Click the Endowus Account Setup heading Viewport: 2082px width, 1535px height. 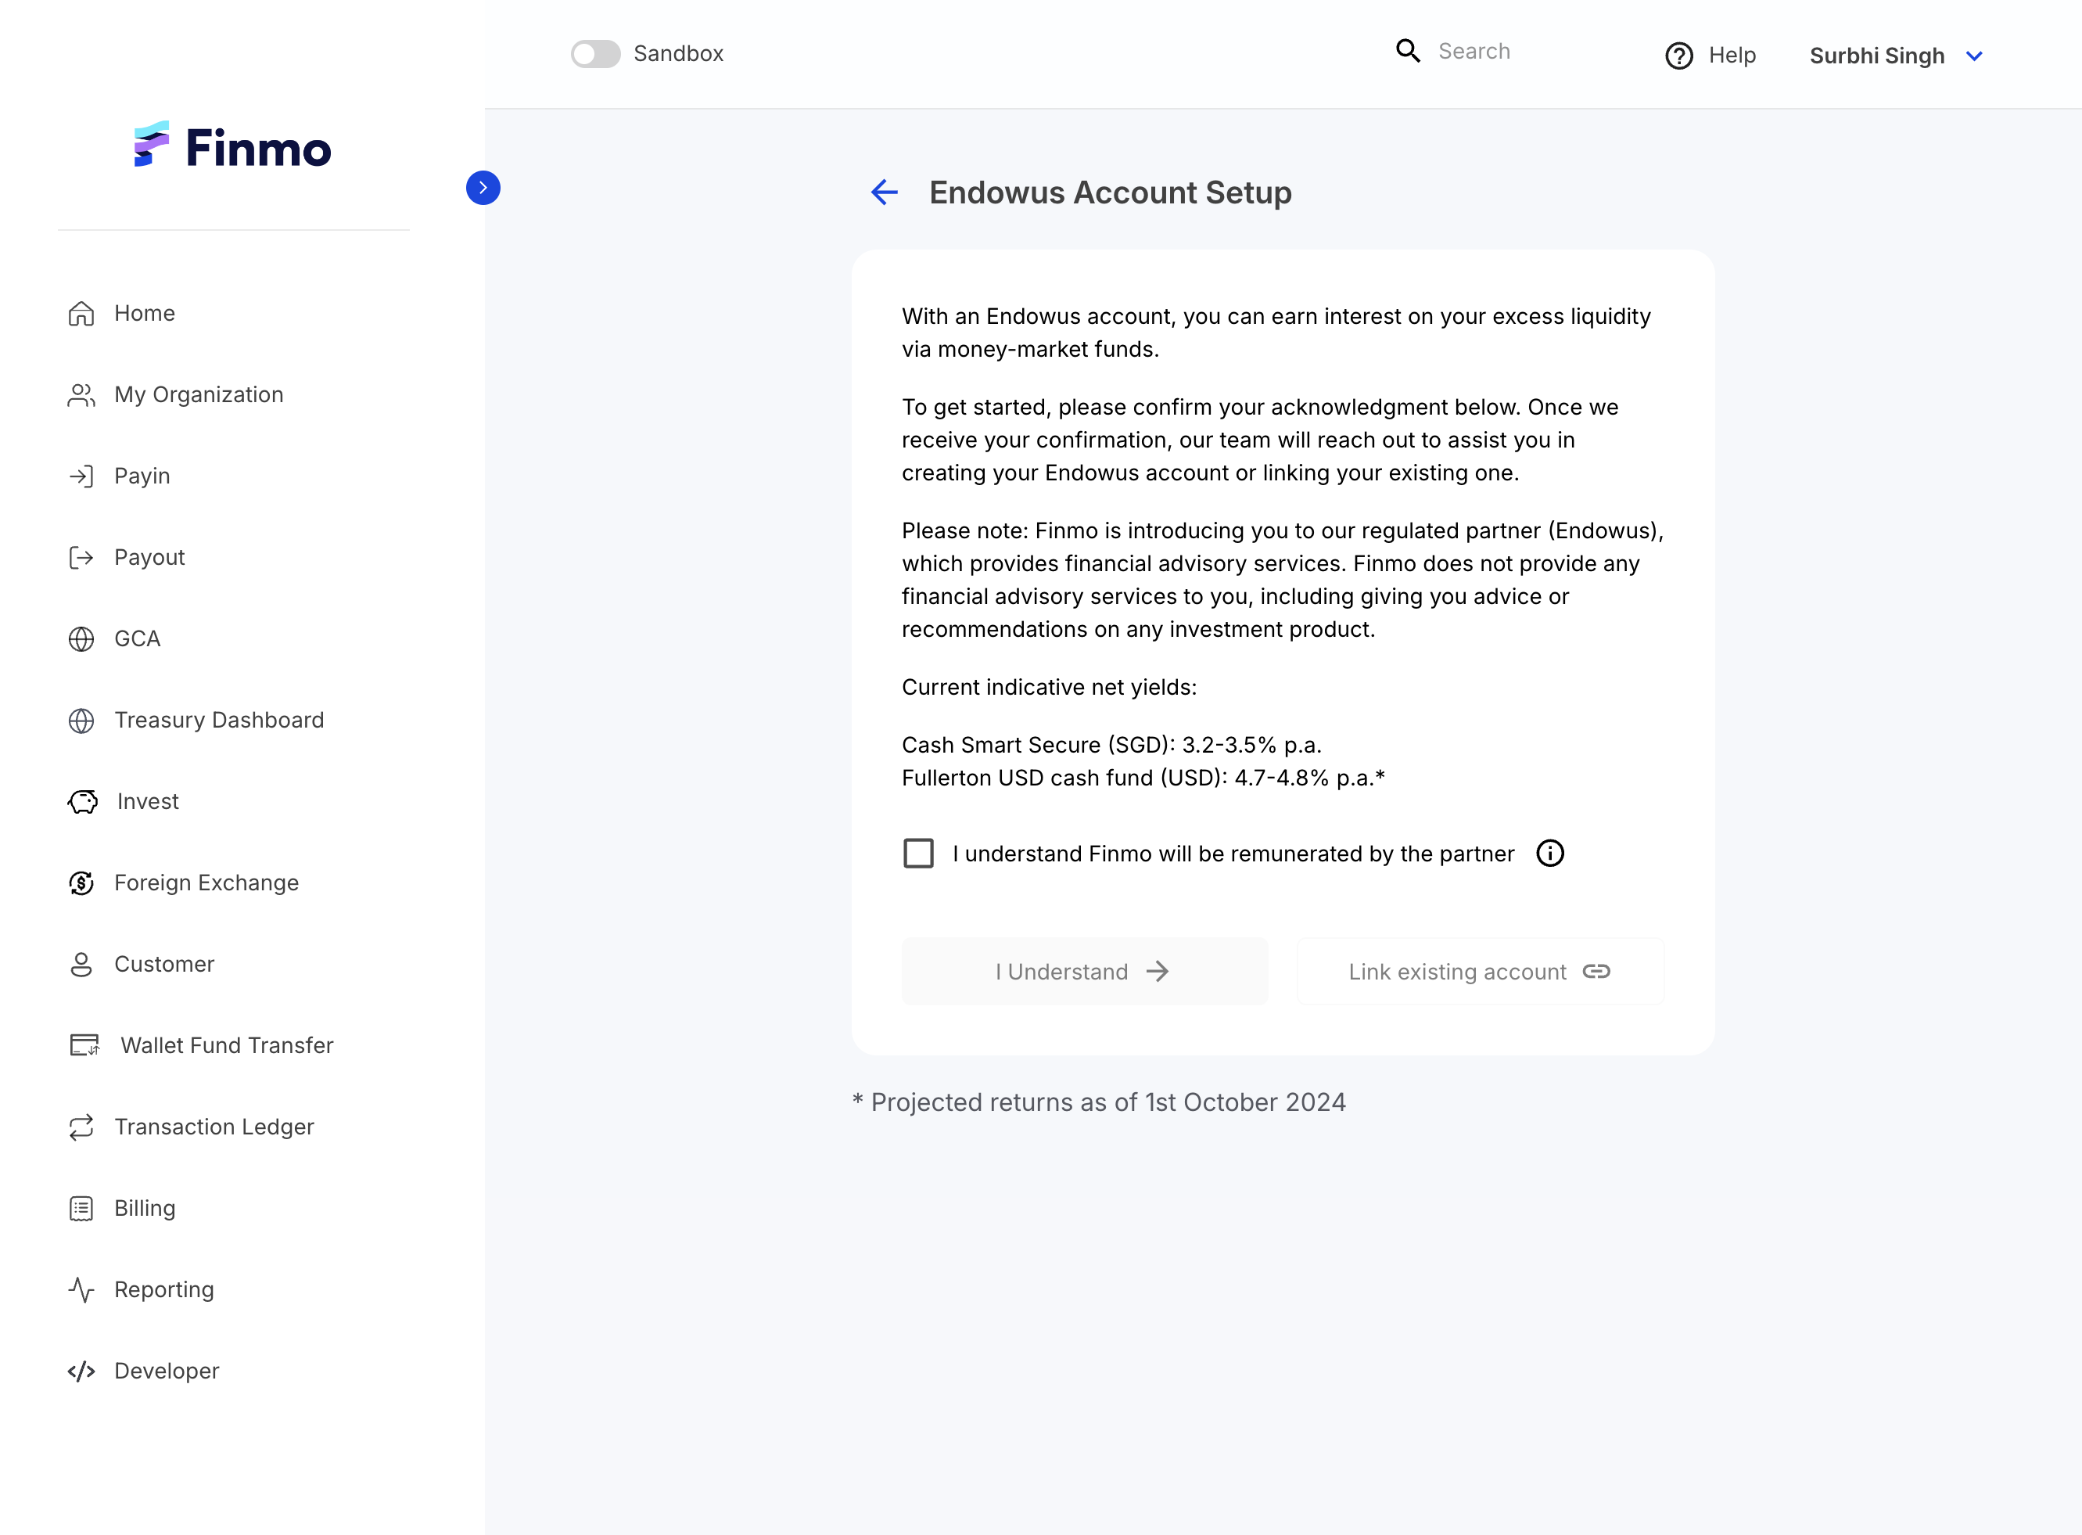(x=1111, y=192)
